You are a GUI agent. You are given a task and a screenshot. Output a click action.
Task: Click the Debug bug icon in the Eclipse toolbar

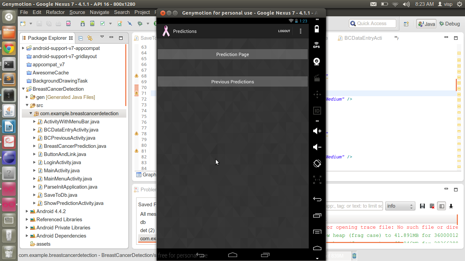140,24
